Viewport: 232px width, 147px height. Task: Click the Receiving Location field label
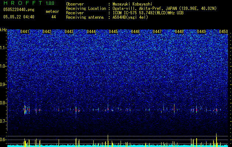click(x=86, y=8)
